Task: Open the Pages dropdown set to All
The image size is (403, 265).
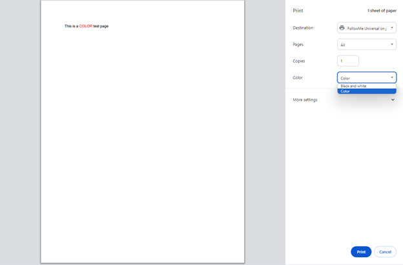Action: [366, 44]
